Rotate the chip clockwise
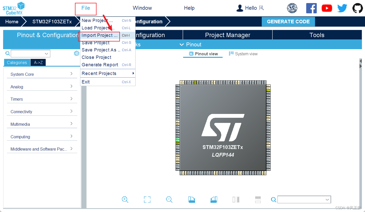 192,199
